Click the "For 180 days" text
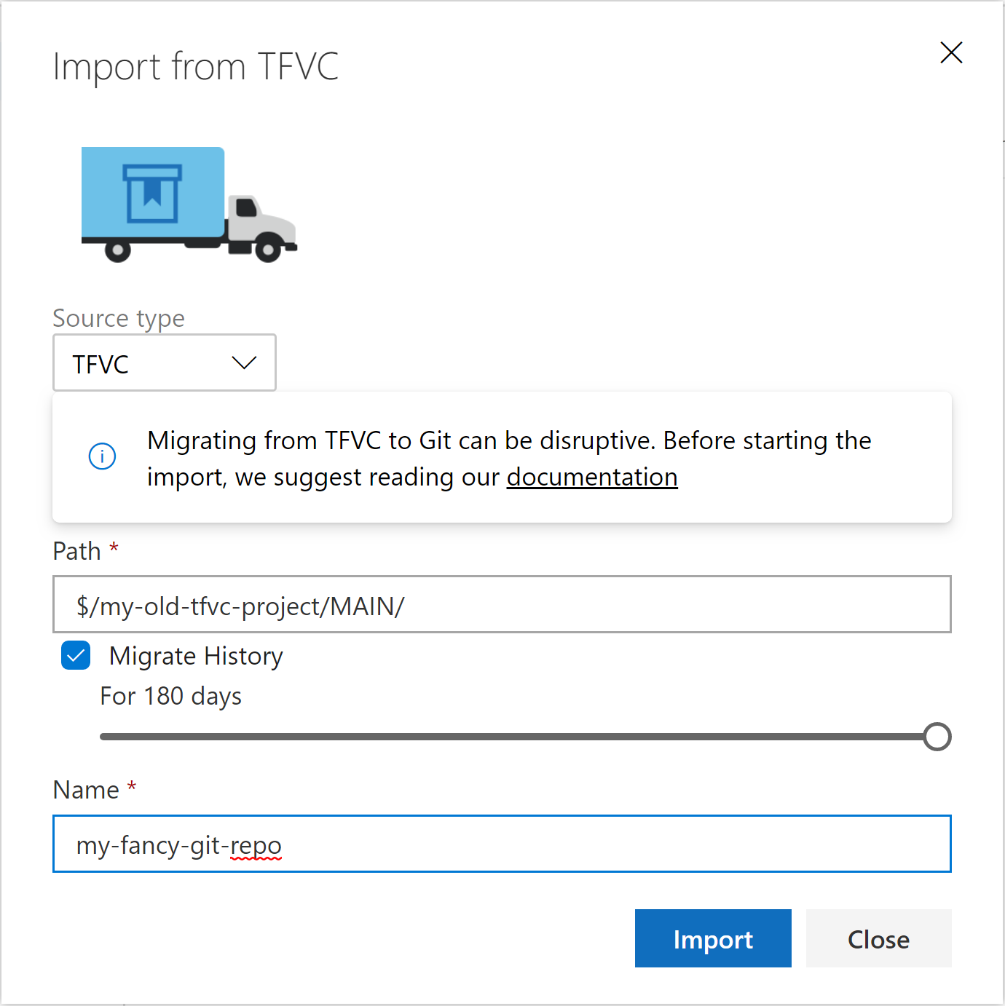The image size is (1005, 1006). point(171,696)
